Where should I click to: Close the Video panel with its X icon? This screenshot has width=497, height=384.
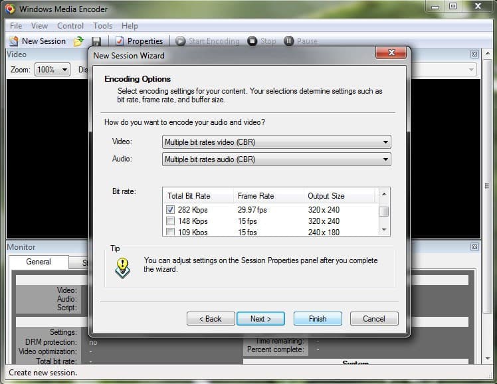[x=474, y=54]
